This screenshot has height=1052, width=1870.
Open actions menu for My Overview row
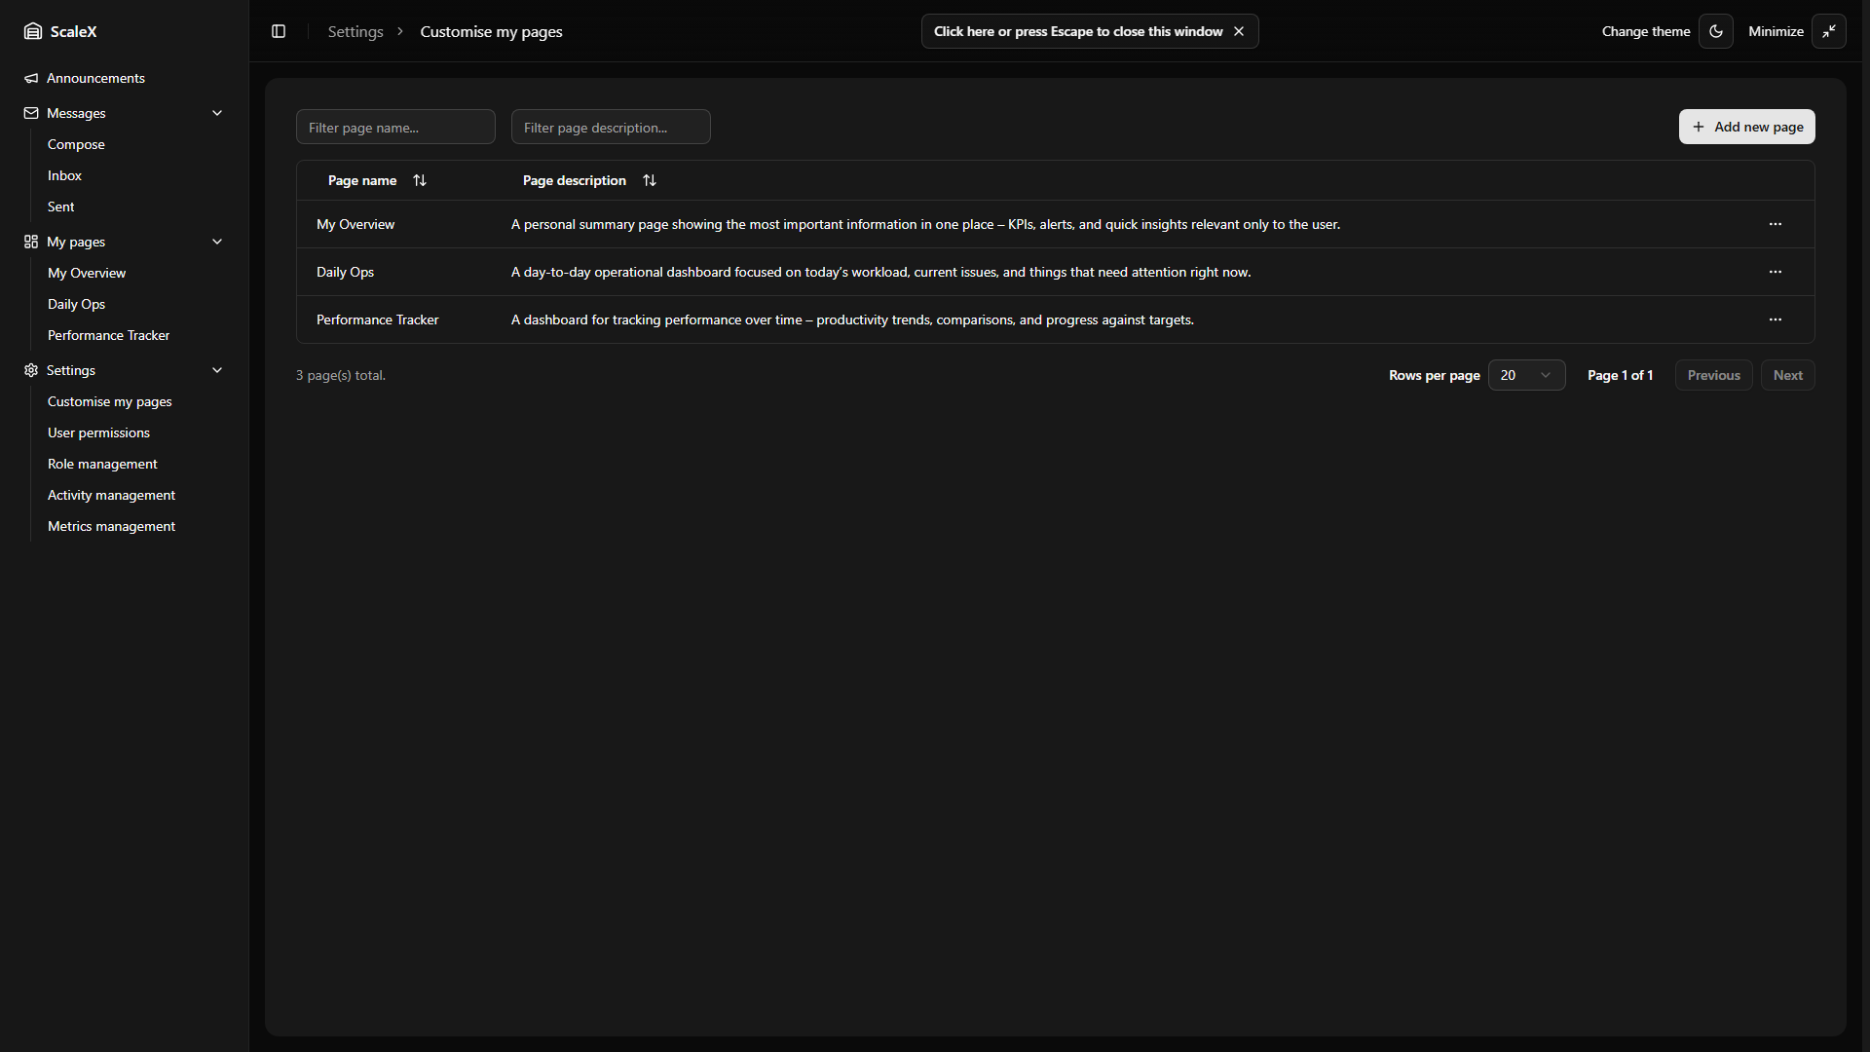1776,224
